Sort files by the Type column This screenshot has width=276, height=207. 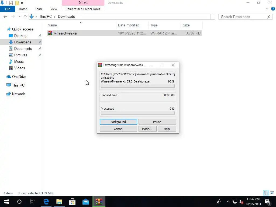[165, 25]
